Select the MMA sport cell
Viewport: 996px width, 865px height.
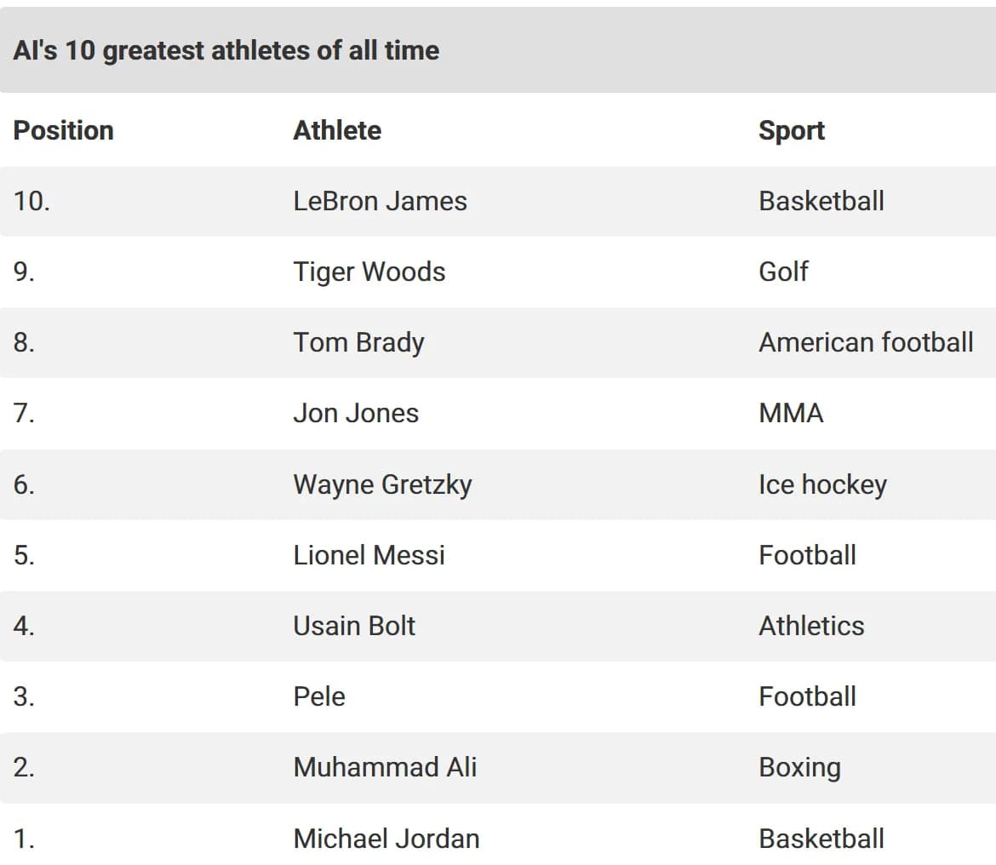791,414
